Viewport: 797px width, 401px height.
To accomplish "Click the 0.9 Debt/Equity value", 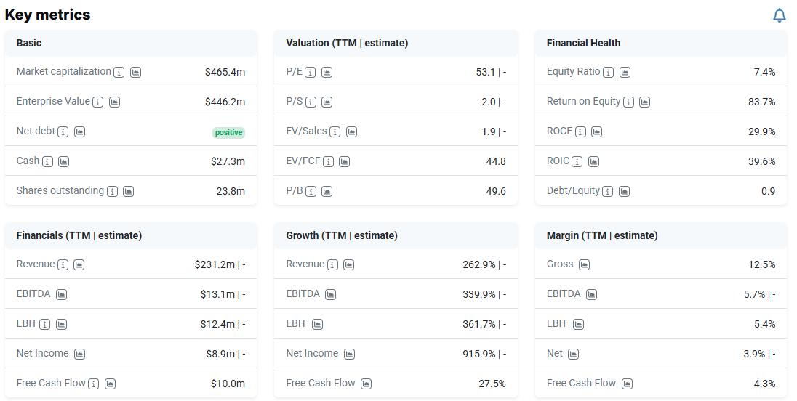I will click(769, 191).
